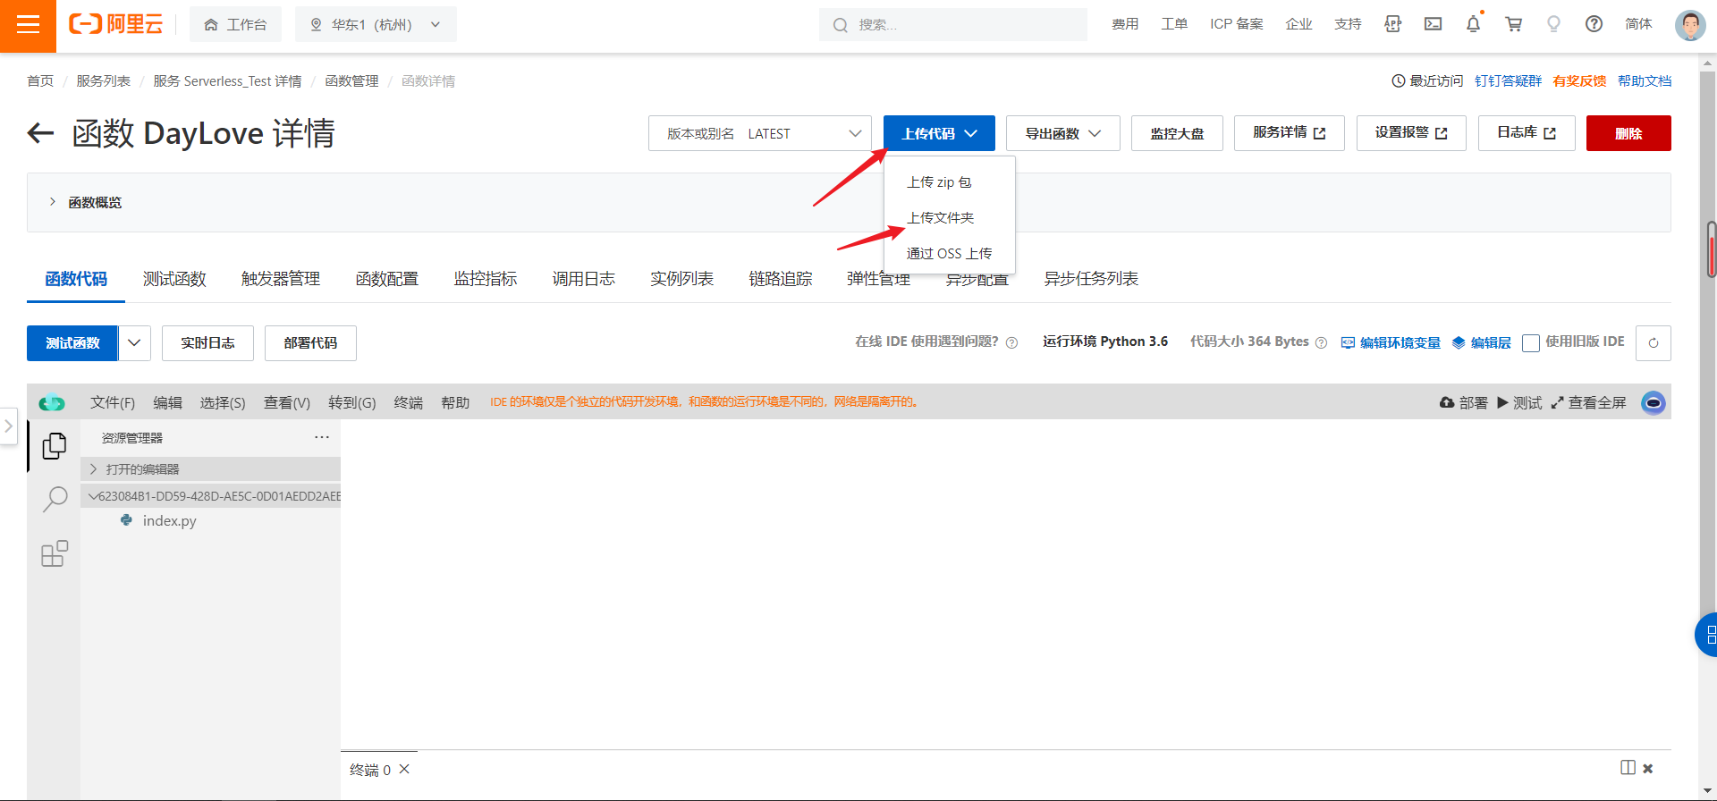
Task: Switch to the 调用日志 tab
Action: [584, 279]
